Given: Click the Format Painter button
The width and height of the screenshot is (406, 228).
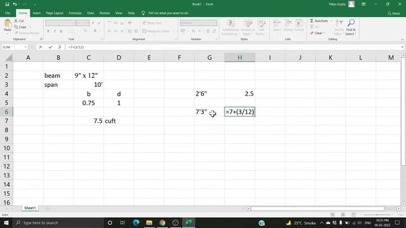Looking at the screenshot, I should coord(27,33).
